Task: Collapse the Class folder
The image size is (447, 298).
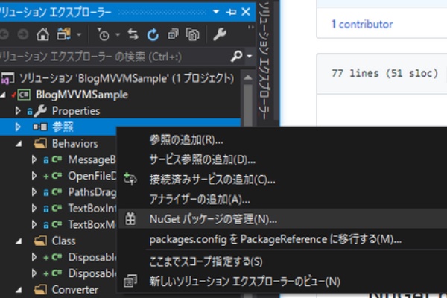Action: 19,241
